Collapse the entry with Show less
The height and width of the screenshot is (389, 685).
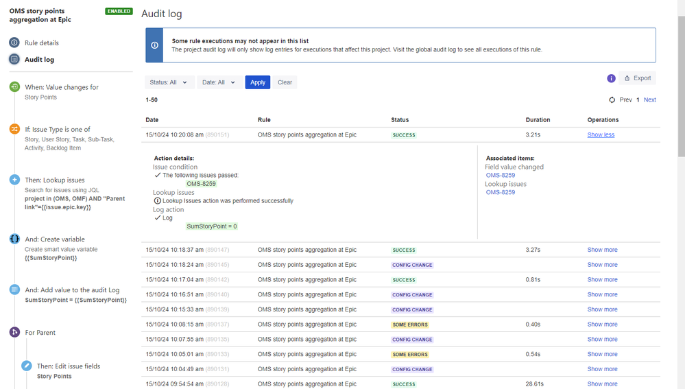click(601, 134)
